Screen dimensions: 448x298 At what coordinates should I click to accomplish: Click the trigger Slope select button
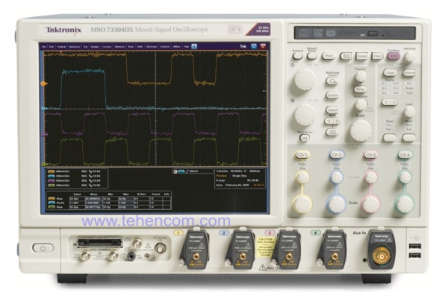[x=390, y=138]
